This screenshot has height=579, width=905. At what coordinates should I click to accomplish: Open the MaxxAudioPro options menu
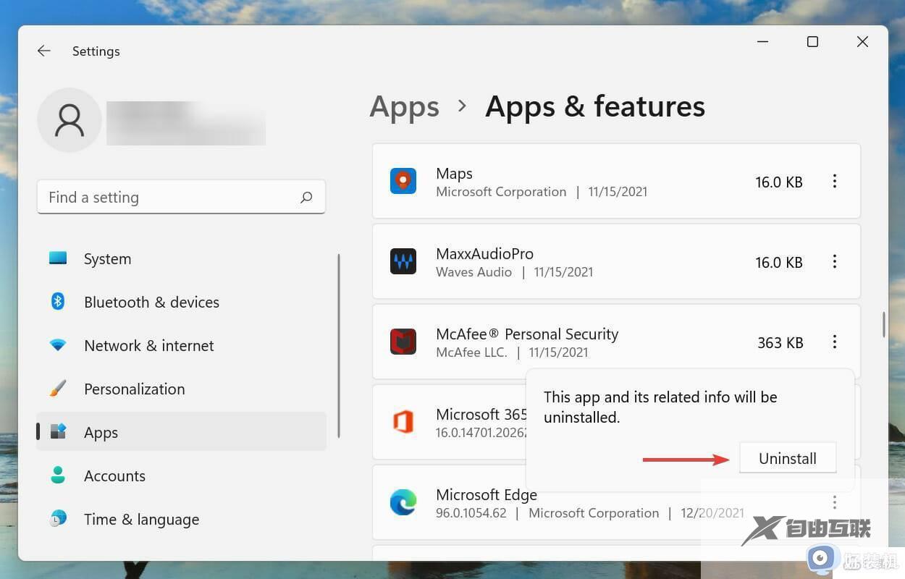coord(835,262)
